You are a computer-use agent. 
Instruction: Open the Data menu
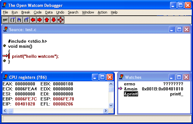49,12
